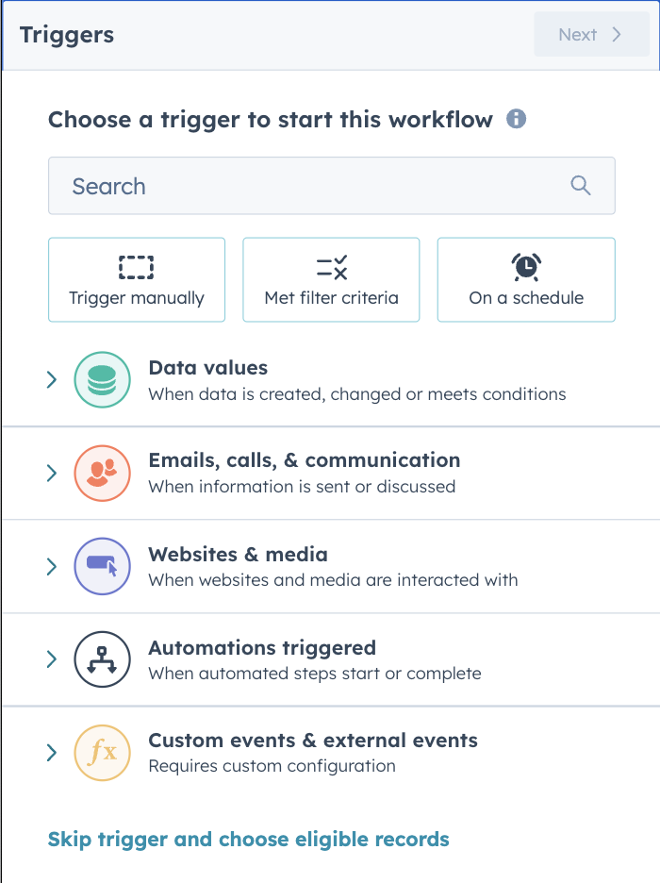Click the Emails, calls & communication people icon
Viewport: 660px width, 883px height.
[102, 473]
